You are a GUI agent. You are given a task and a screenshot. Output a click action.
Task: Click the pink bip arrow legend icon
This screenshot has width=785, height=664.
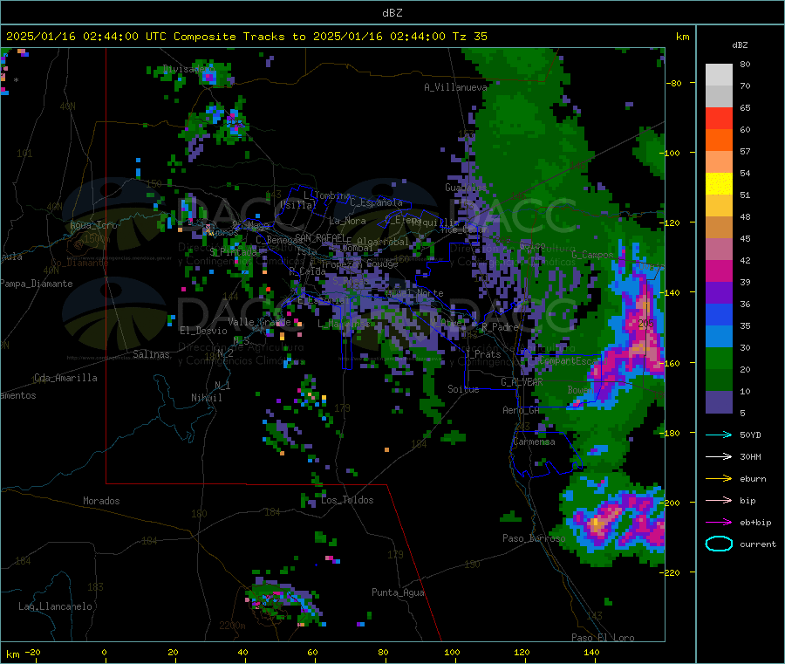point(719,500)
